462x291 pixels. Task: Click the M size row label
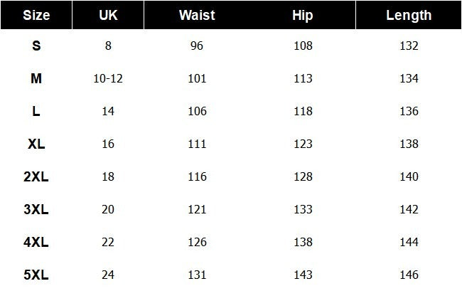click(36, 79)
